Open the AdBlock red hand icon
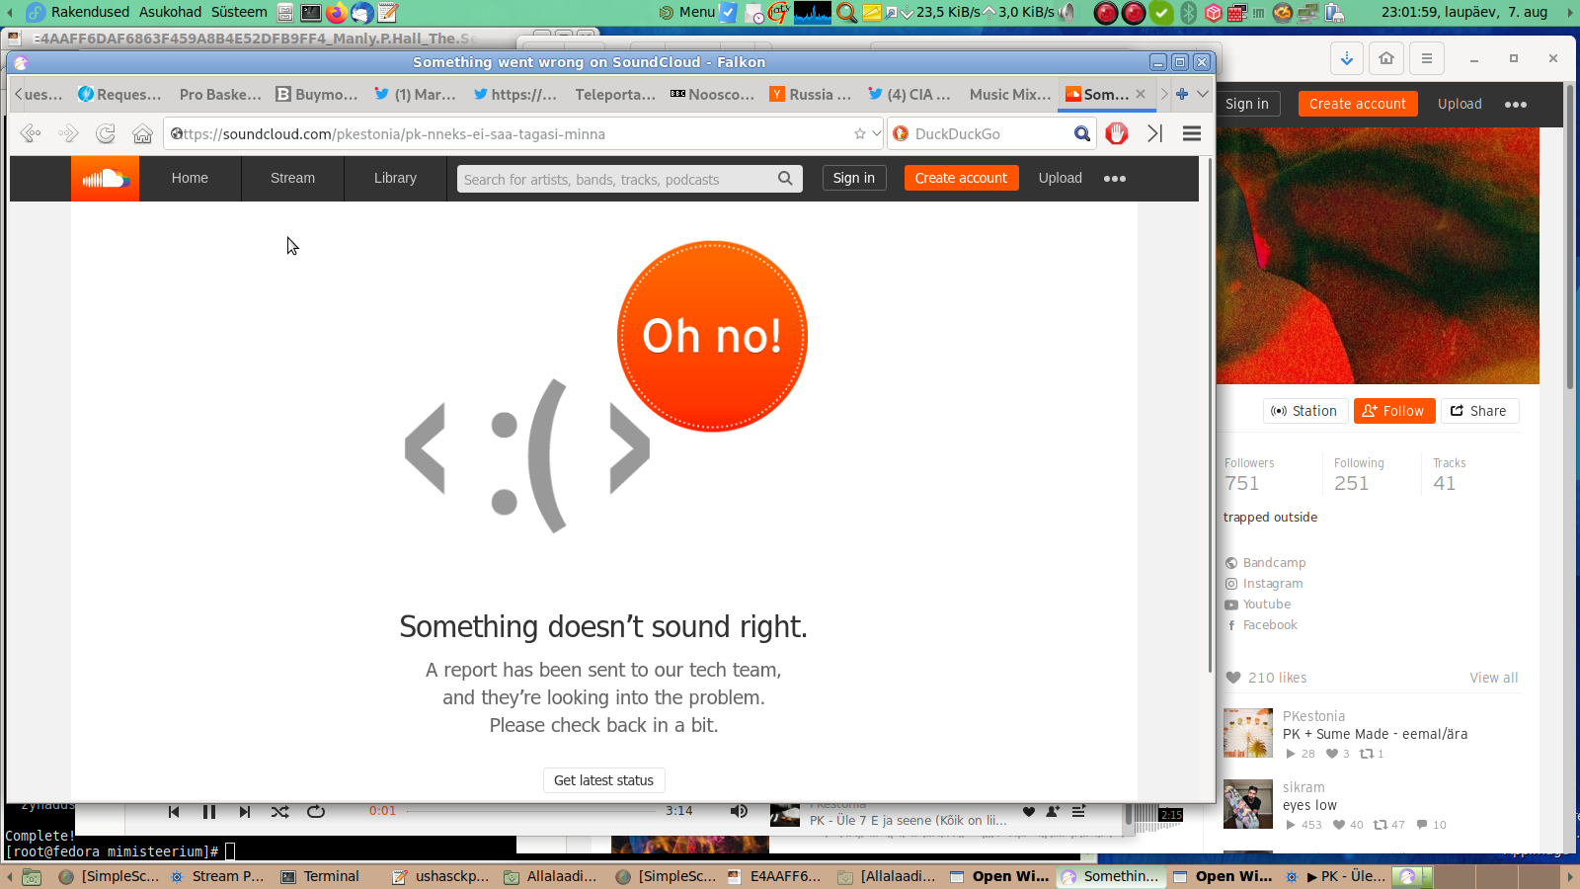The image size is (1580, 889). click(1117, 133)
